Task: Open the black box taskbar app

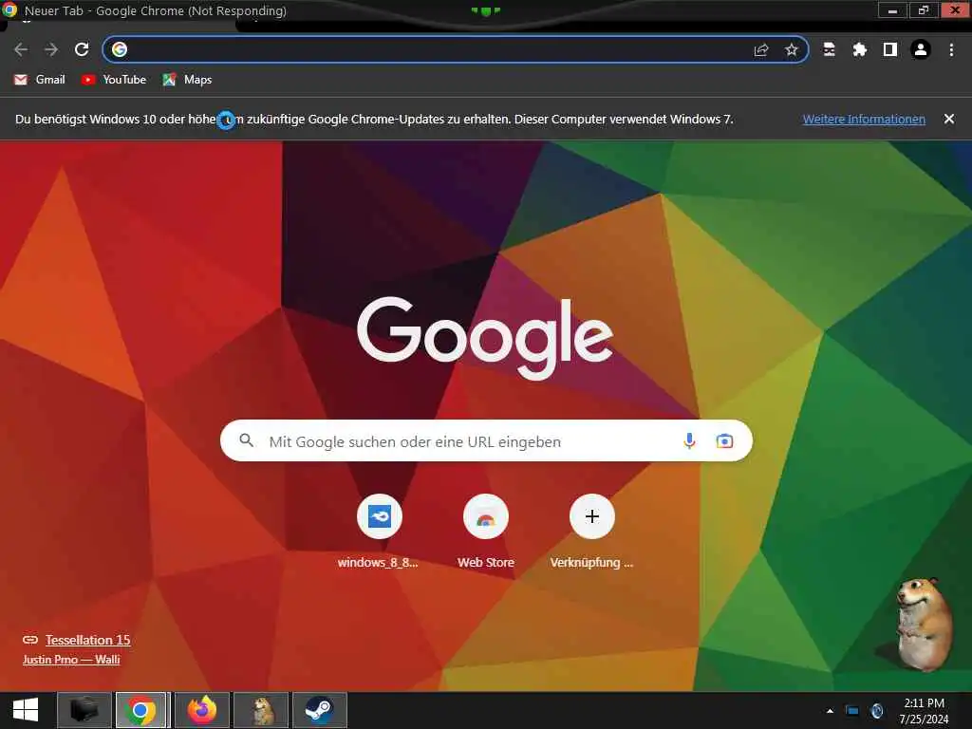Action: click(x=84, y=710)
